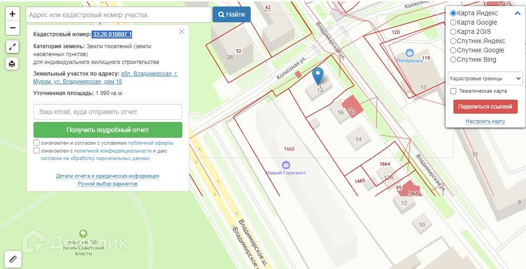Zoom out the map with minus button
Image resolution: width=526 pixels, height=269 pixels.
(13, 28)
